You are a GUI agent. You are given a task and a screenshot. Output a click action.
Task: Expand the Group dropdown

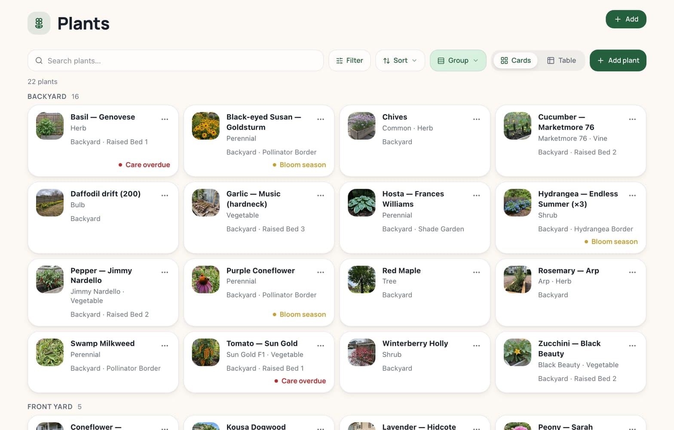tap(458, 61)
